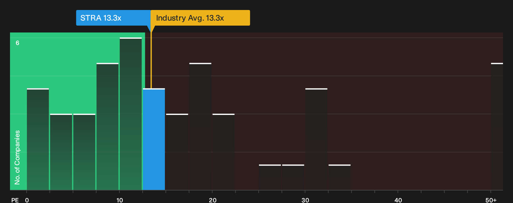This screenshot has height=203, width=513.
Task: Click the '30' x-axis tick label
Action: pos(305,200)
